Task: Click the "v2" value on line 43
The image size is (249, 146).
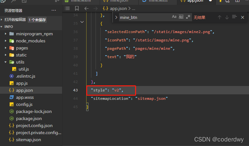Action: tap(116, 90)
